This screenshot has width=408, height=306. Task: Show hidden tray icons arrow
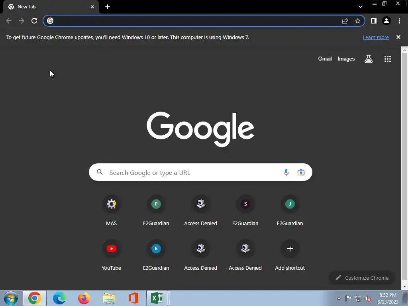point(339,298)
